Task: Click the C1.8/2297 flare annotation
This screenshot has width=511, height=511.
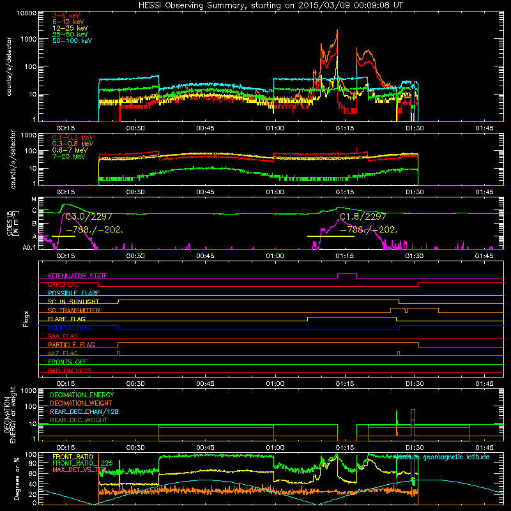Action: coord(363,217)
